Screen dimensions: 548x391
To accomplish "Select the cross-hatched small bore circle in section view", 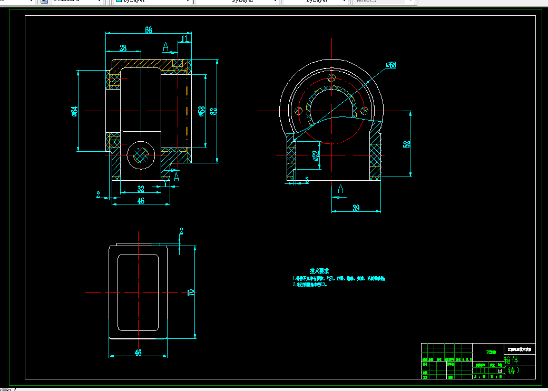I will 141,155.
